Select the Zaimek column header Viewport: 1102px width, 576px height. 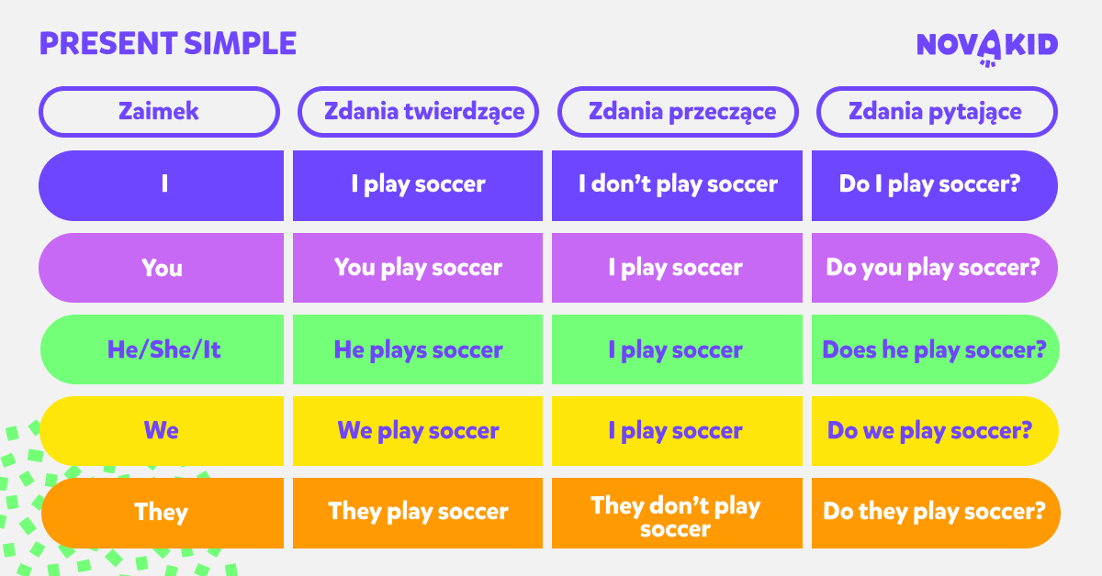point(159,112)
